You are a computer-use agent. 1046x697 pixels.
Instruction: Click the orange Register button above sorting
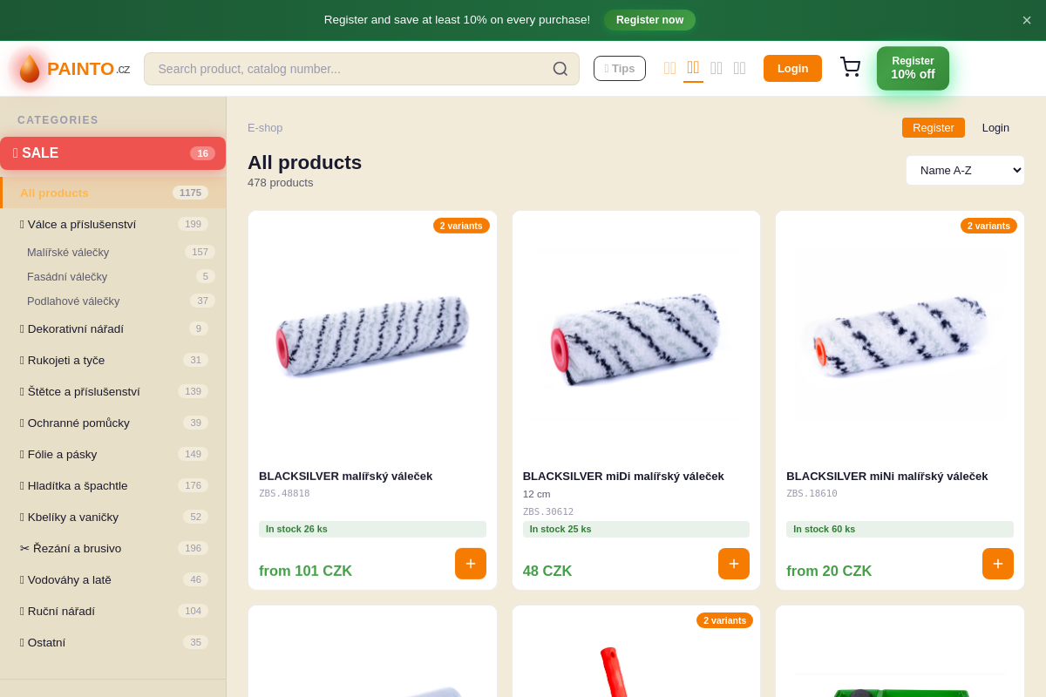[x=934, y=128]
